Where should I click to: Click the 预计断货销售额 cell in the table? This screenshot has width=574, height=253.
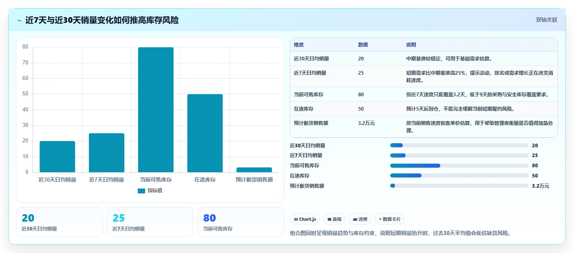[x=311, y=123]
